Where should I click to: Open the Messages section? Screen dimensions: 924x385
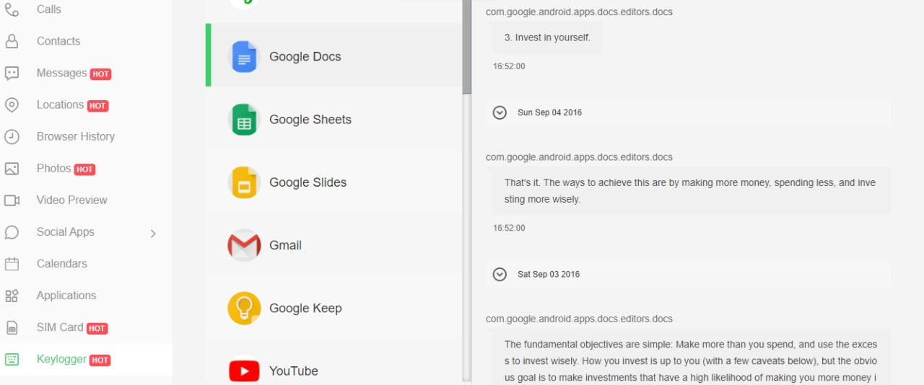pos(61,73)
